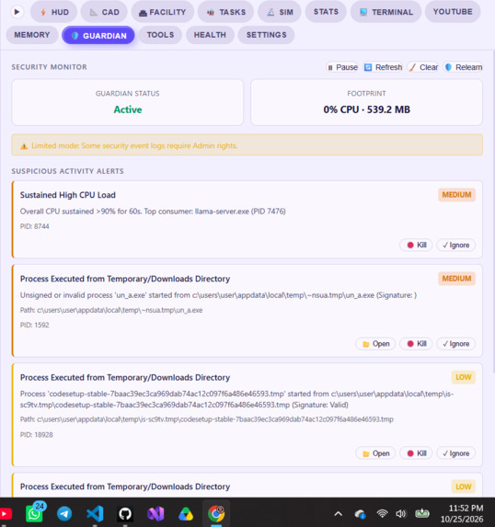Click the 'Sustained High CPU Load' title
The image size is (495, 527).
(67, 195)
